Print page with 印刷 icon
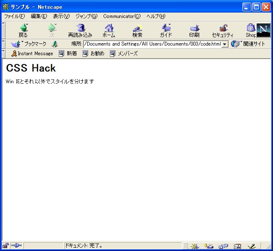 pos(194,31)
